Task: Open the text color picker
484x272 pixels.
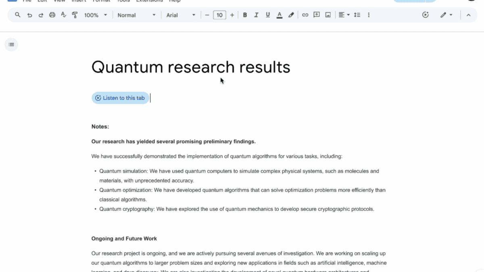Action: [x=280, y=15]
